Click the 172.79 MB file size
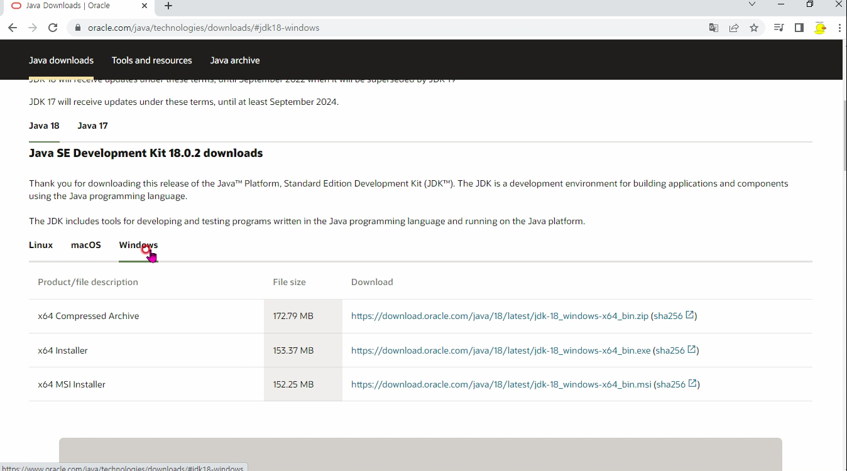The height and width of the screenshot is (471, 847). coord(293,316)
